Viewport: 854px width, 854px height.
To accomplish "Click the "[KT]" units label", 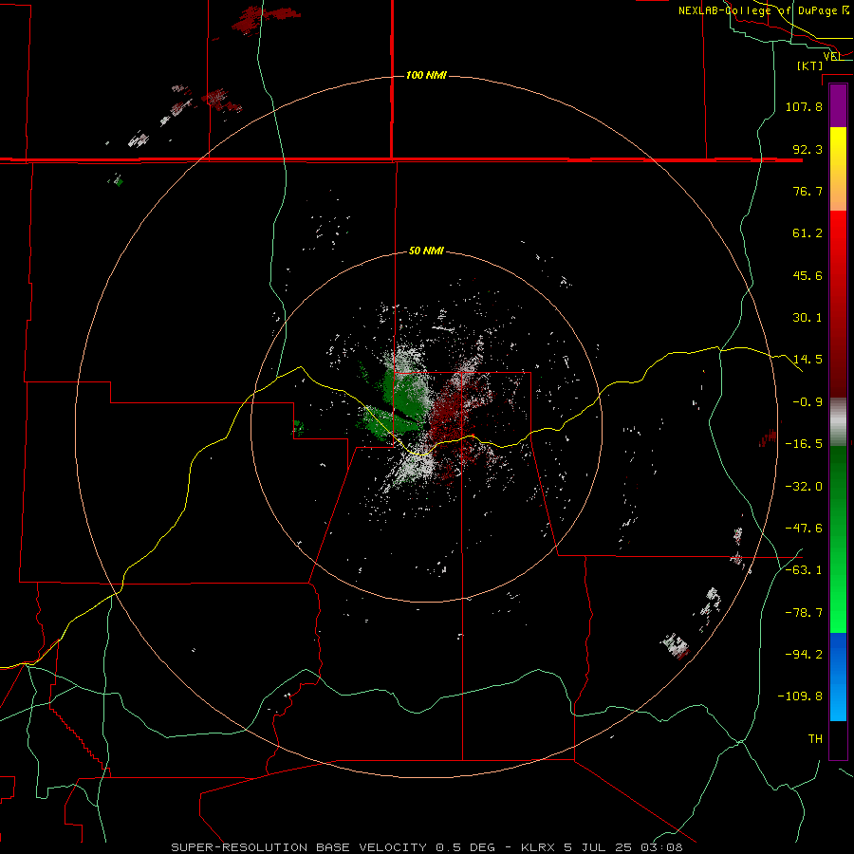I will (x=810, y=65).
